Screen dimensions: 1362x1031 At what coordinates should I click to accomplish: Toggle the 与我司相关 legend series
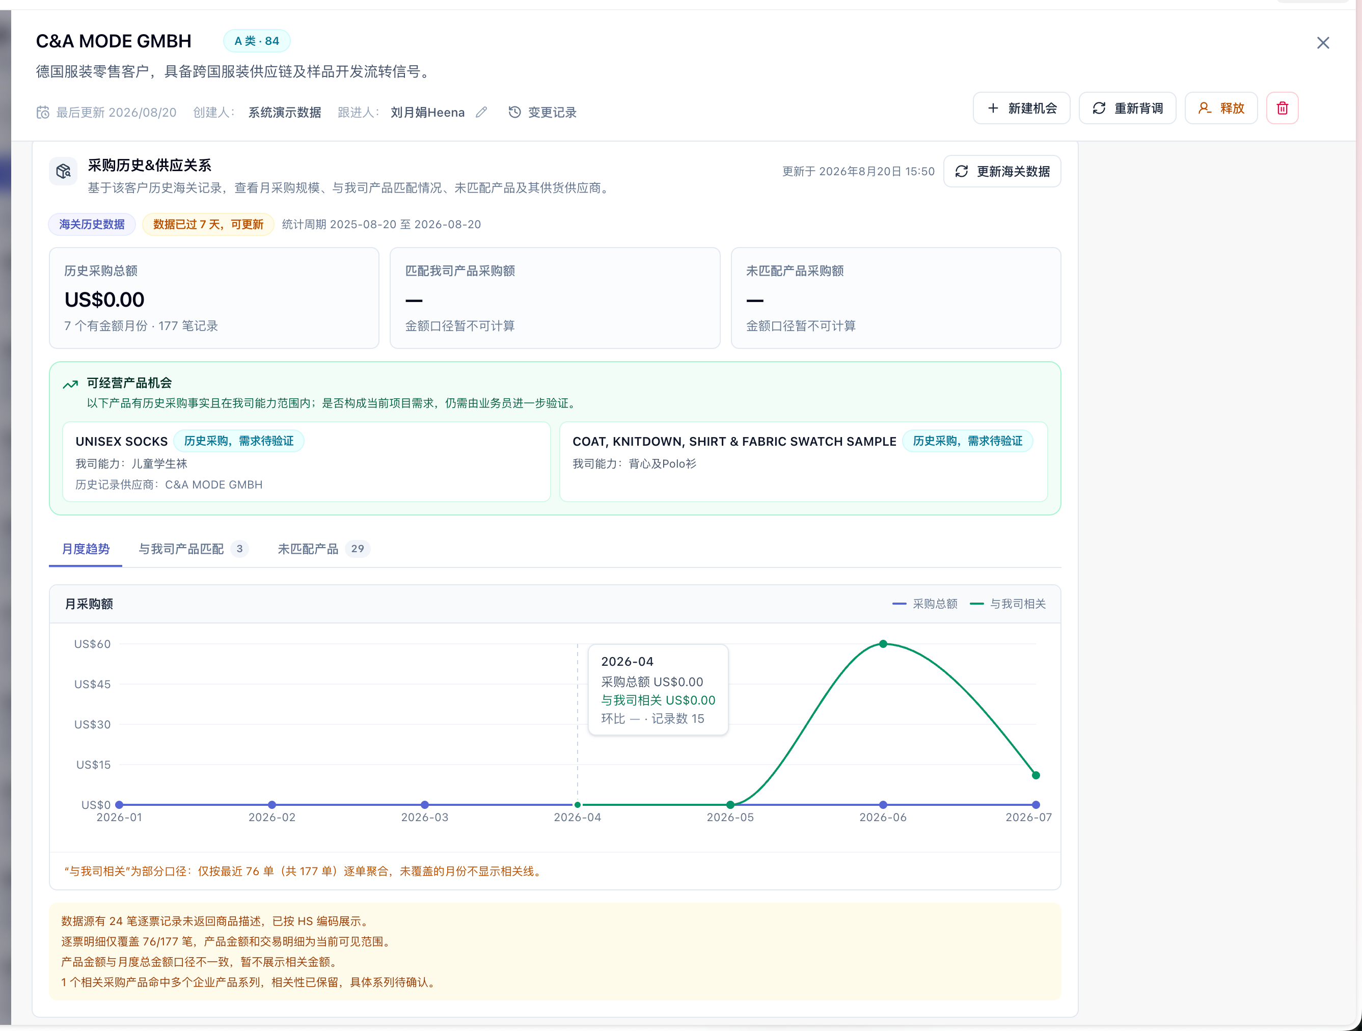click(x=1008, y=604)
